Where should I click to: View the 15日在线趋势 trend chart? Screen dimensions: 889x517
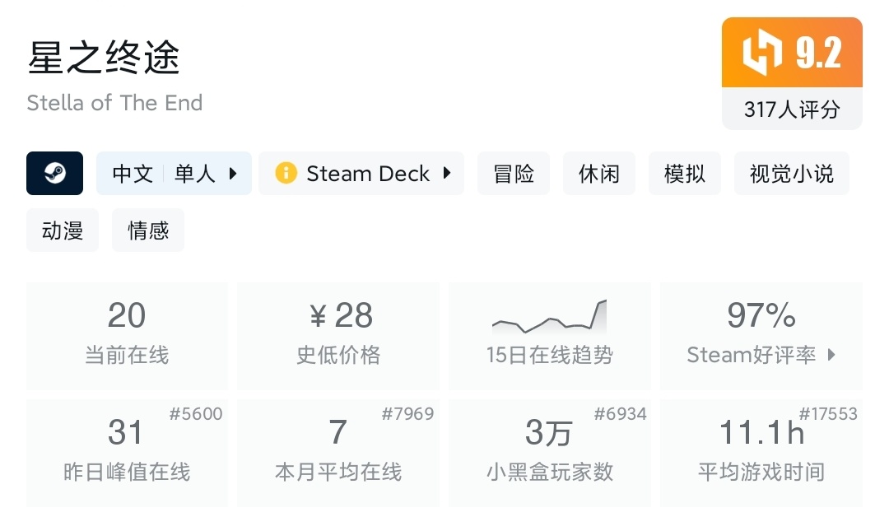[x=549, y=317]
